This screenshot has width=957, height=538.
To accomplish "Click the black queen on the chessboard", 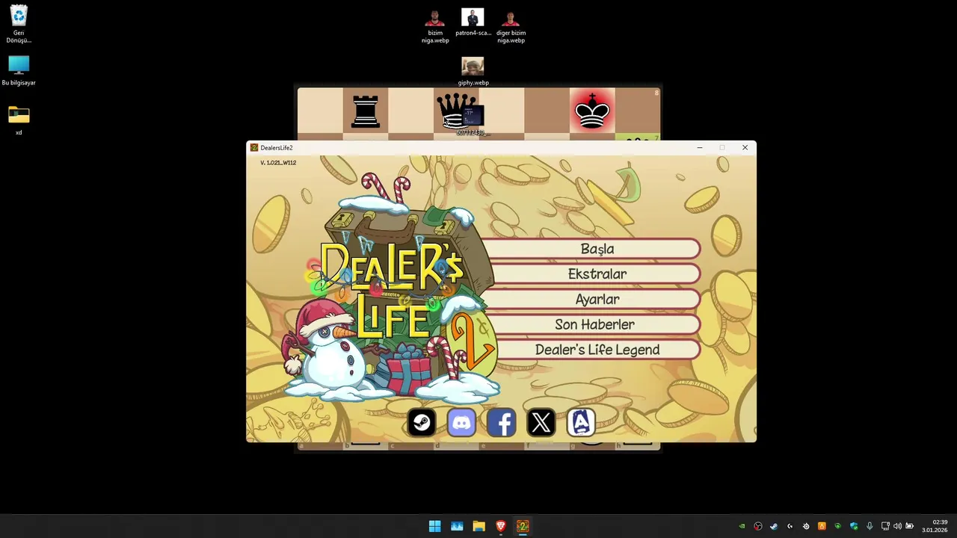I will (456, 112).
